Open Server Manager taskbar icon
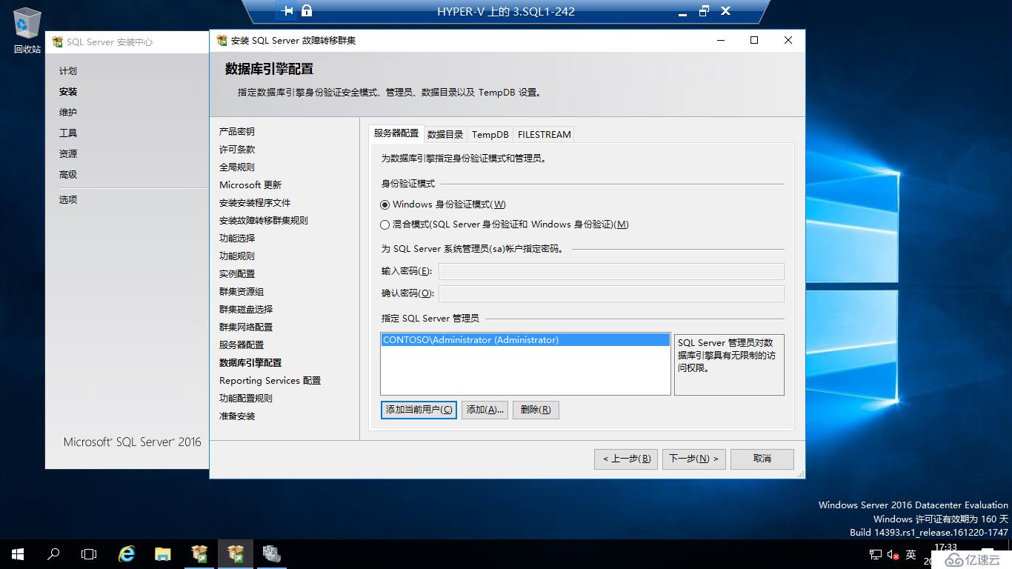The width and height of the screenshot is (1012, 569). pyautogui.click(x=272, y=553)
